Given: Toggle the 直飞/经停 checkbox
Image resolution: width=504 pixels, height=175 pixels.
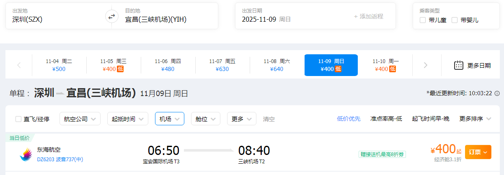Looking at the screenshot, I should click(x=18, y=119).
